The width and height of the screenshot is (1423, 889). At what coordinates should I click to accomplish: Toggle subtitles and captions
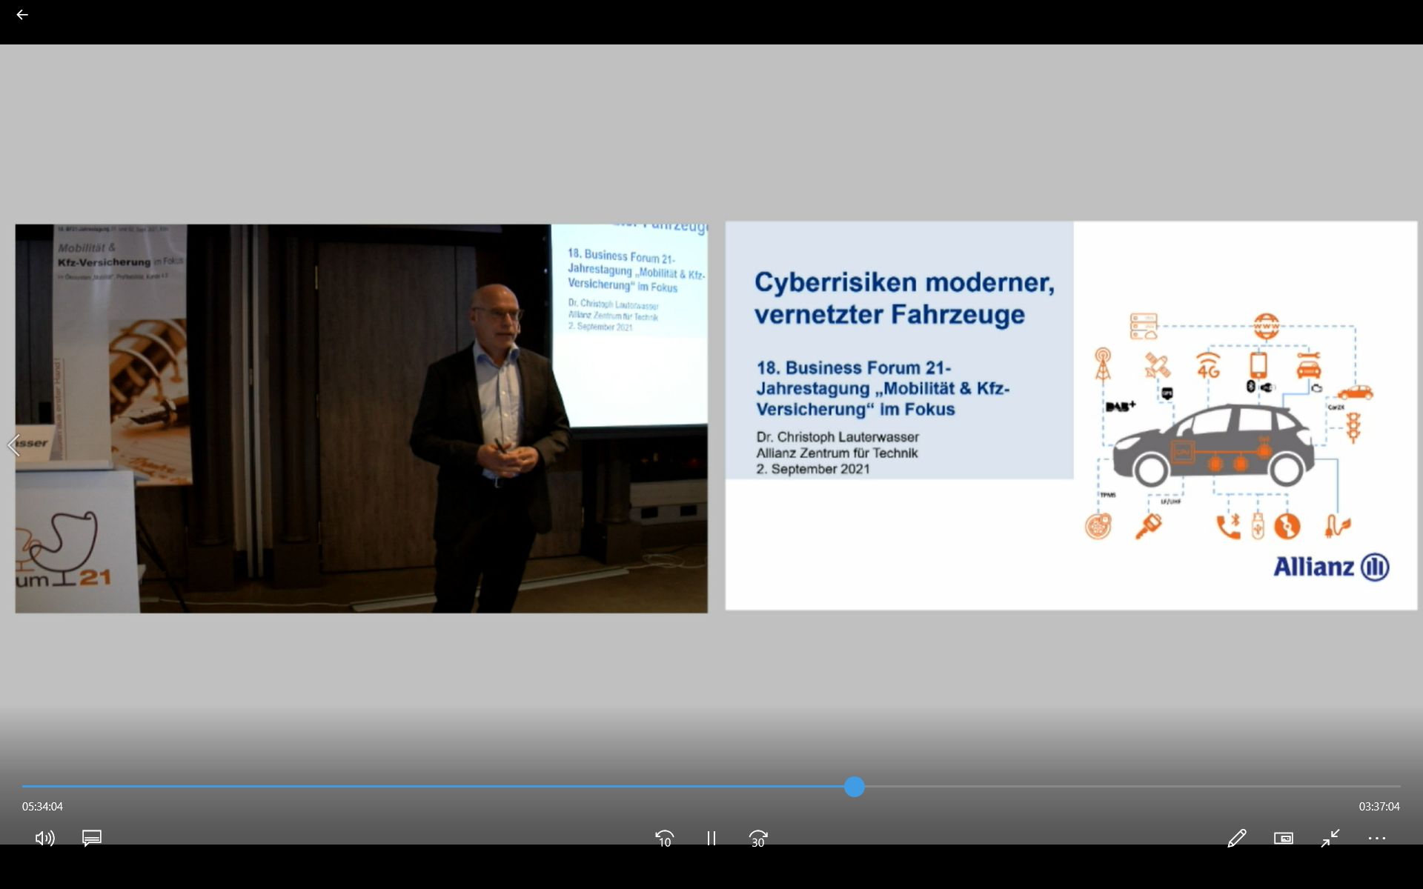point(92,838)
